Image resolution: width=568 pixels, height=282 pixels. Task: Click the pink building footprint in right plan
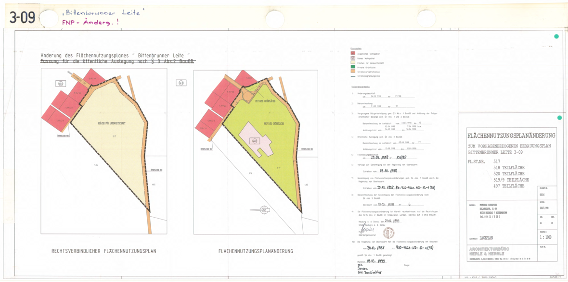tap(256, 139)
